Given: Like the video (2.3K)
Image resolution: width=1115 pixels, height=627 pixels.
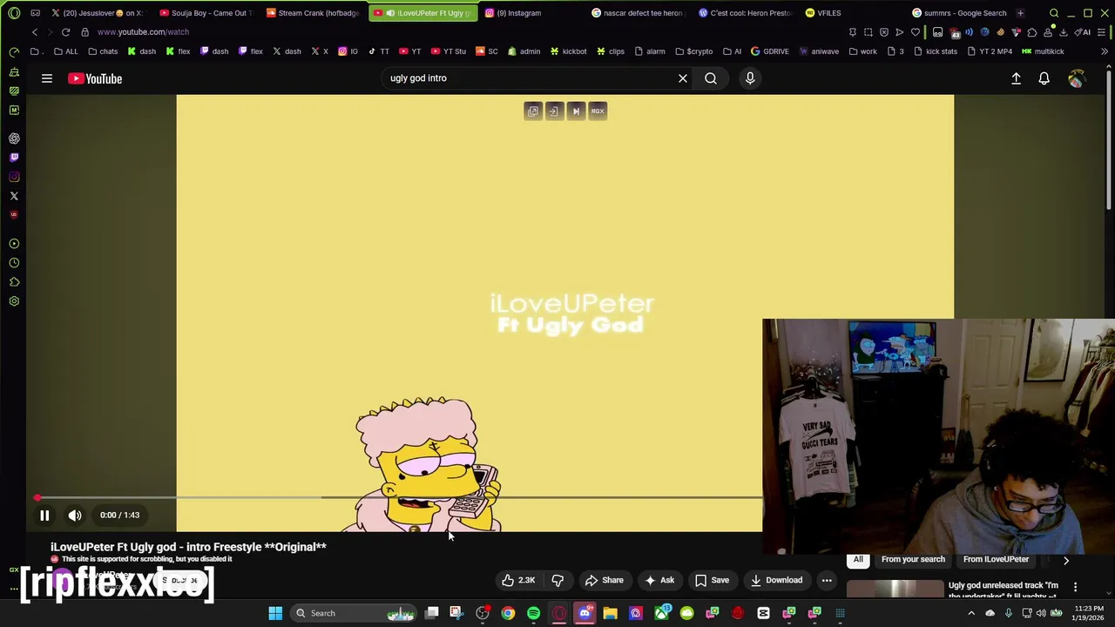Looking at the screenshot, I should [x=518, y=580].
